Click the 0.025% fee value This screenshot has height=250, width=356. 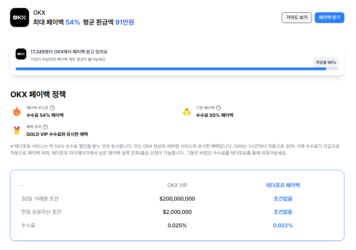coord(177,225)
